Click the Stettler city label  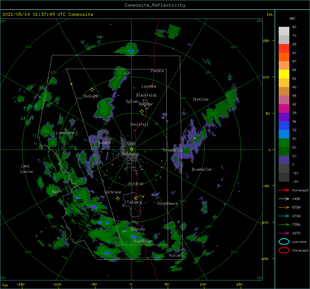201,99
